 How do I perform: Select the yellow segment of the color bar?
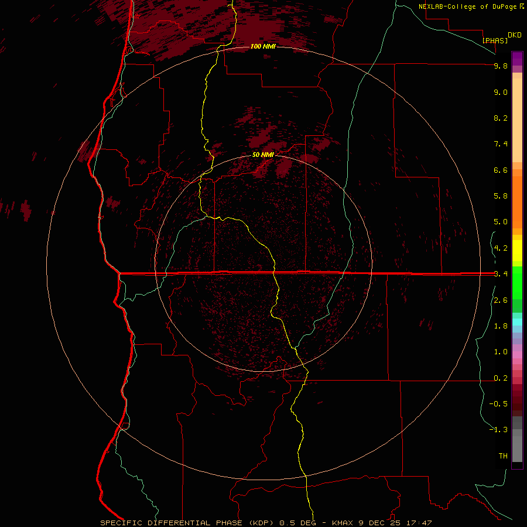point(517,251)
